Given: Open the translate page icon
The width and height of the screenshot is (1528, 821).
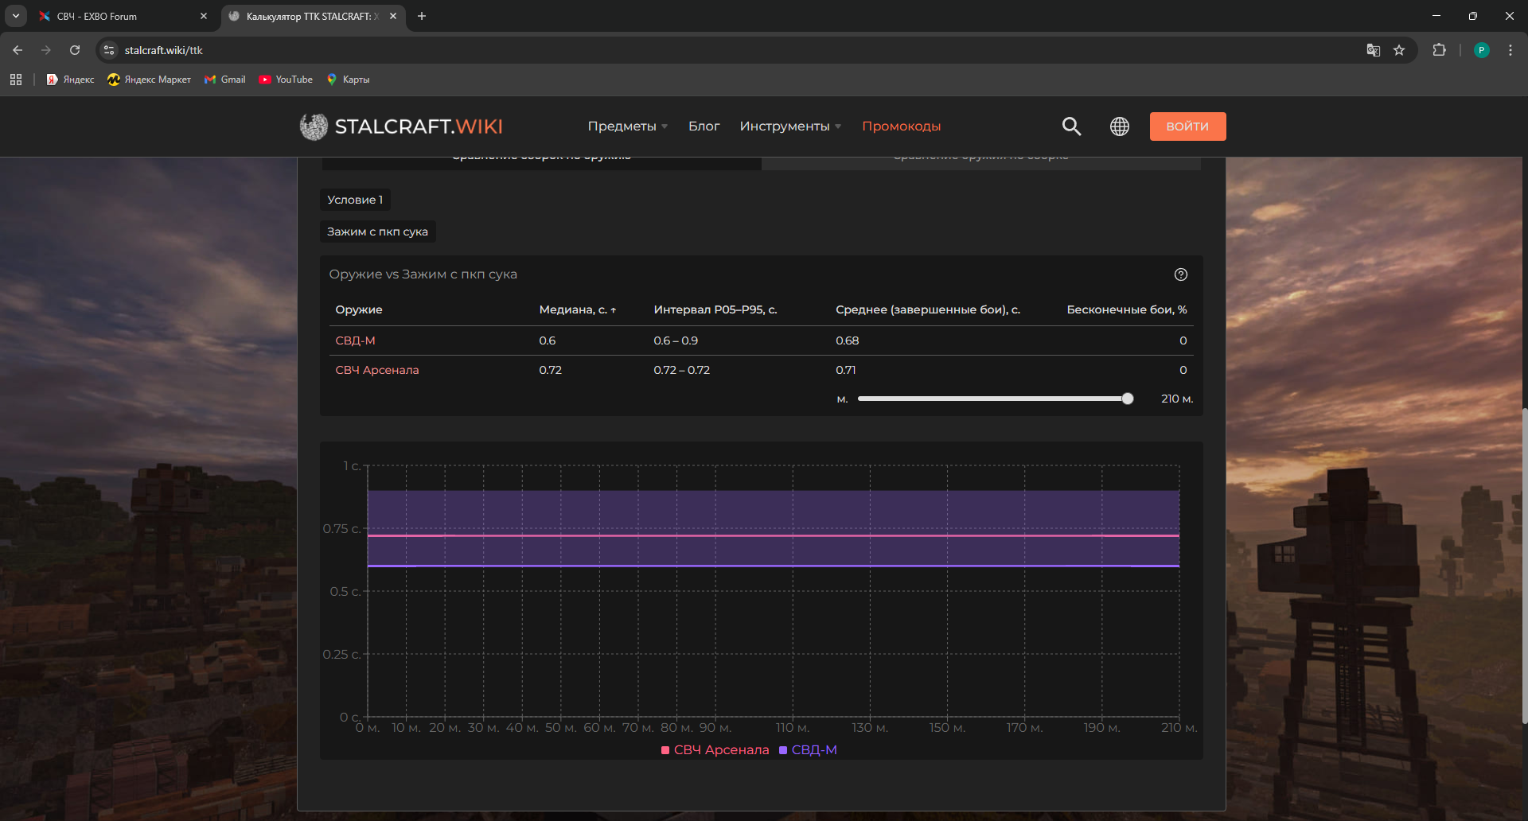Looking at the screenshot, I should [1374, 50].
